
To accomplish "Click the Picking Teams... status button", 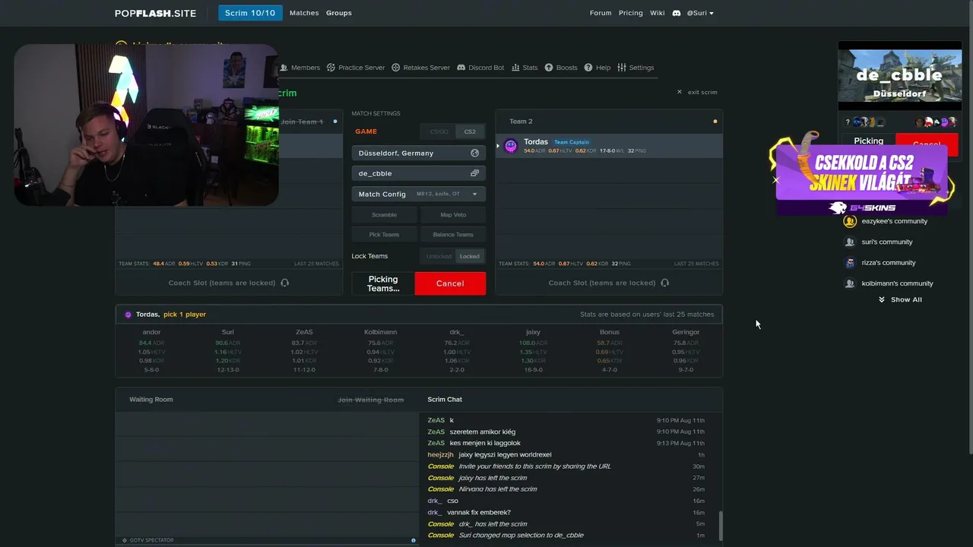I will tap(383, 283).
